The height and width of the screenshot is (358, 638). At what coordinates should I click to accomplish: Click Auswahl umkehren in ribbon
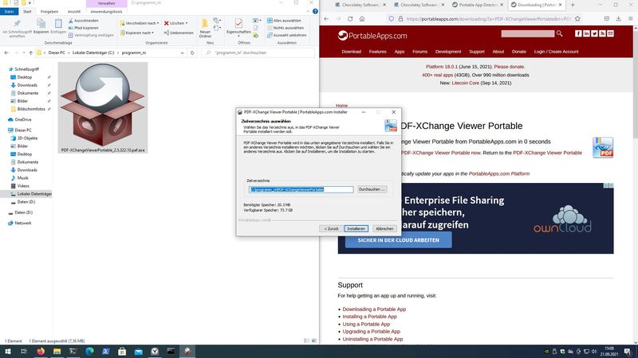click(x=286, y=35)
